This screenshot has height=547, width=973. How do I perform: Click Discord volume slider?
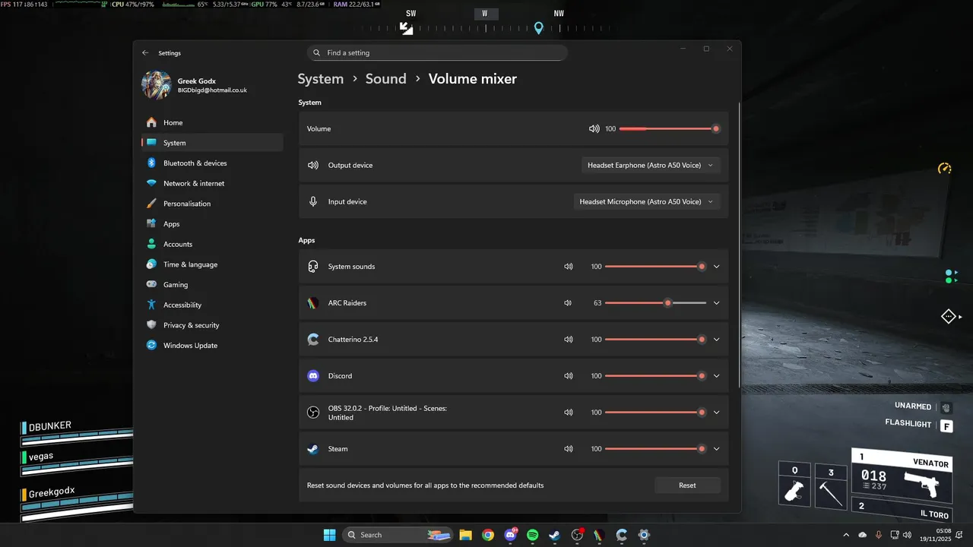655,376
